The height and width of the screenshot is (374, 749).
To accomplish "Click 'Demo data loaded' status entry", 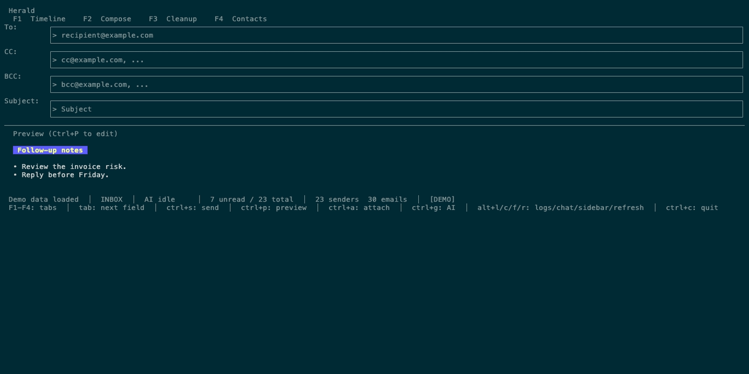I will (43, 199).
